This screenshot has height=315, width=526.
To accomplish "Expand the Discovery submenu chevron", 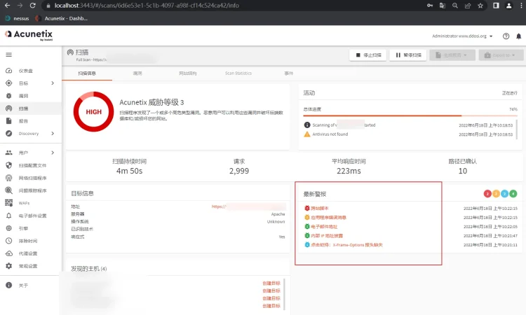I will coord(53,134).
